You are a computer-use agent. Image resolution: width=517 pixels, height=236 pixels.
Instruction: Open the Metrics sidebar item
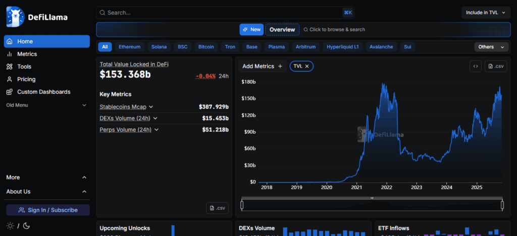click(x=27, y=54)
